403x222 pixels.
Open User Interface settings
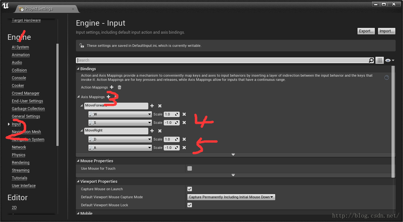coord(24,186)
